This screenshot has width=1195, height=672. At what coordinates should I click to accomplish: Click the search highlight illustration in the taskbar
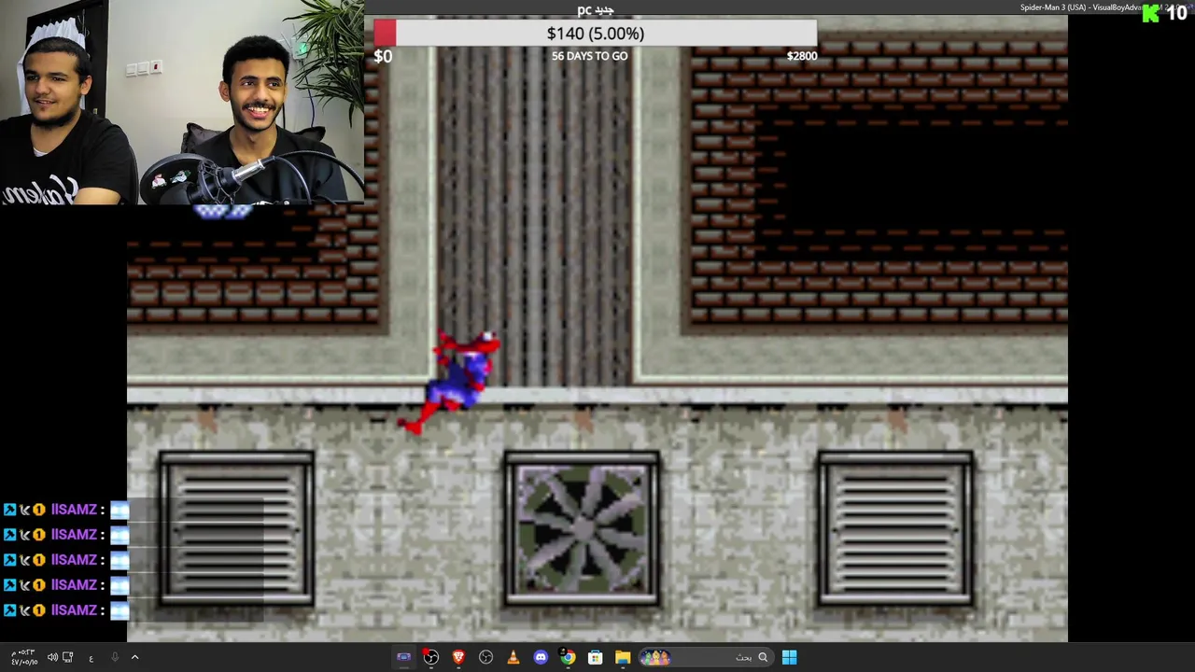[655, 657]
